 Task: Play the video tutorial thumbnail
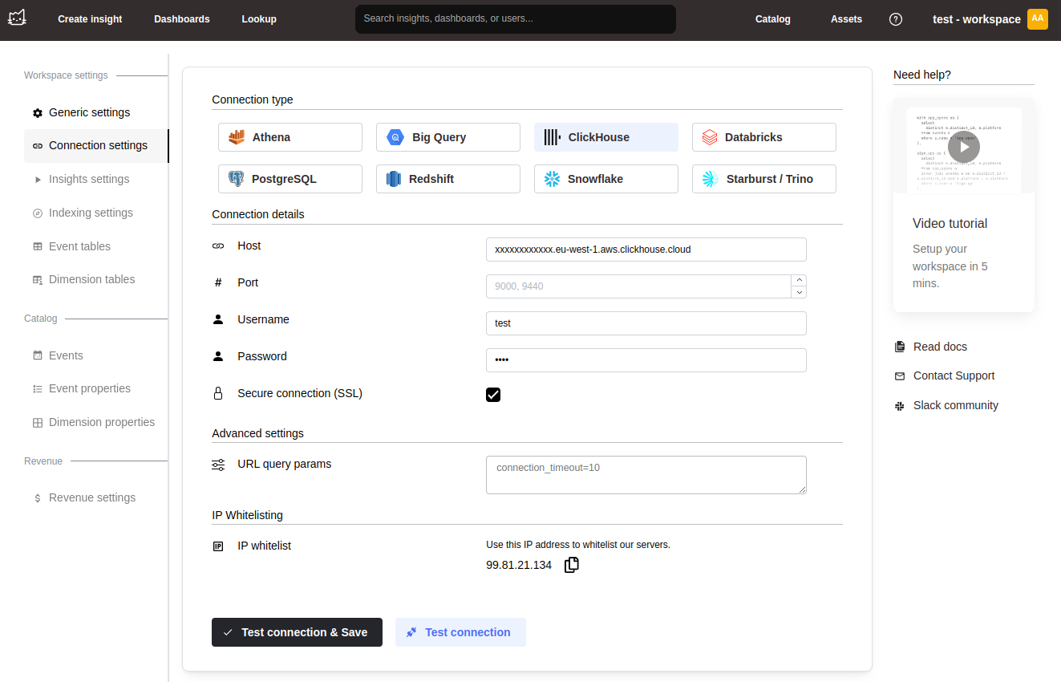coord(963,148)
